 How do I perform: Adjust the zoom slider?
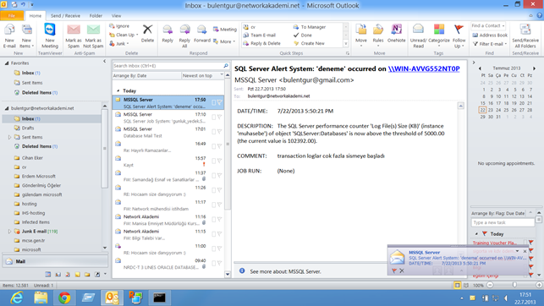[514, 285]
